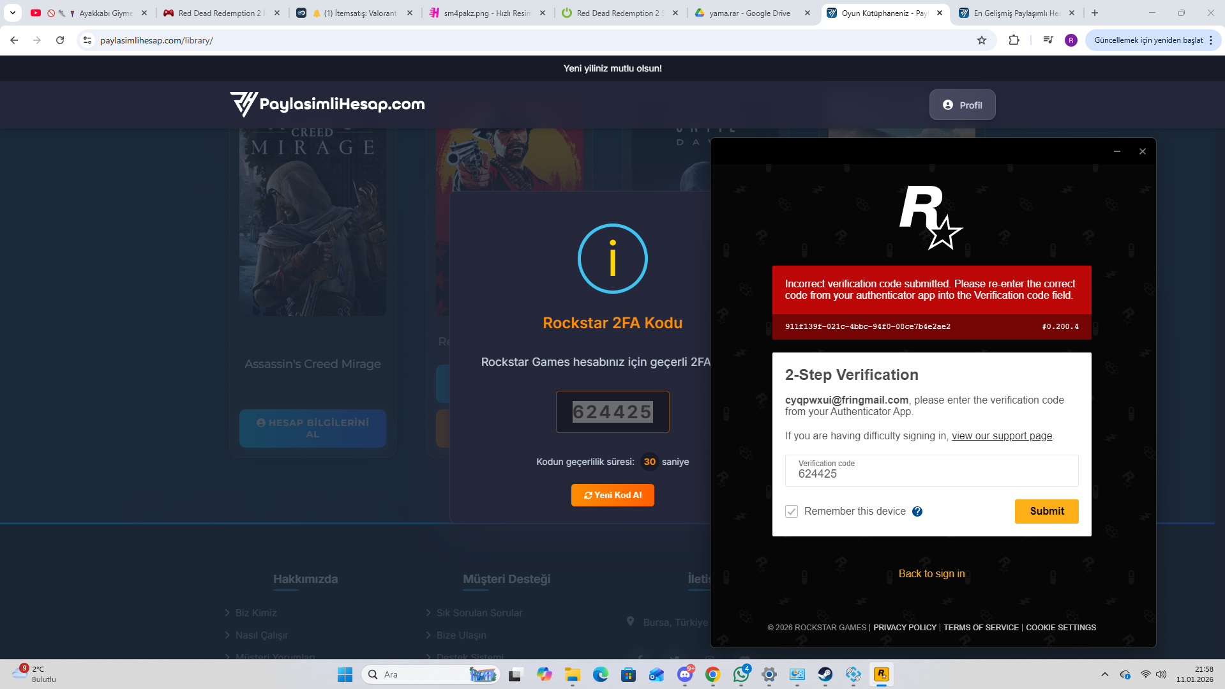1225x689 pixels.
Task: Focus the Verification code input field
Action: [x=932, y=471]
